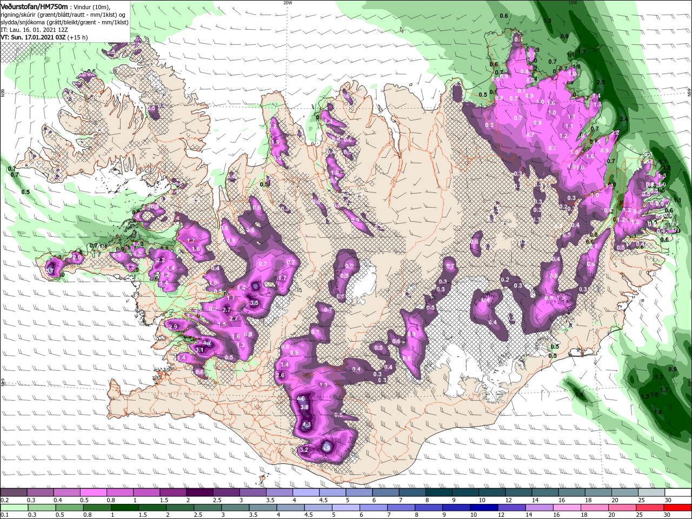Click top legend swatch between 2 and 2.5
The width and height of the screenshot is (692, 519).
tap(200, 493)
